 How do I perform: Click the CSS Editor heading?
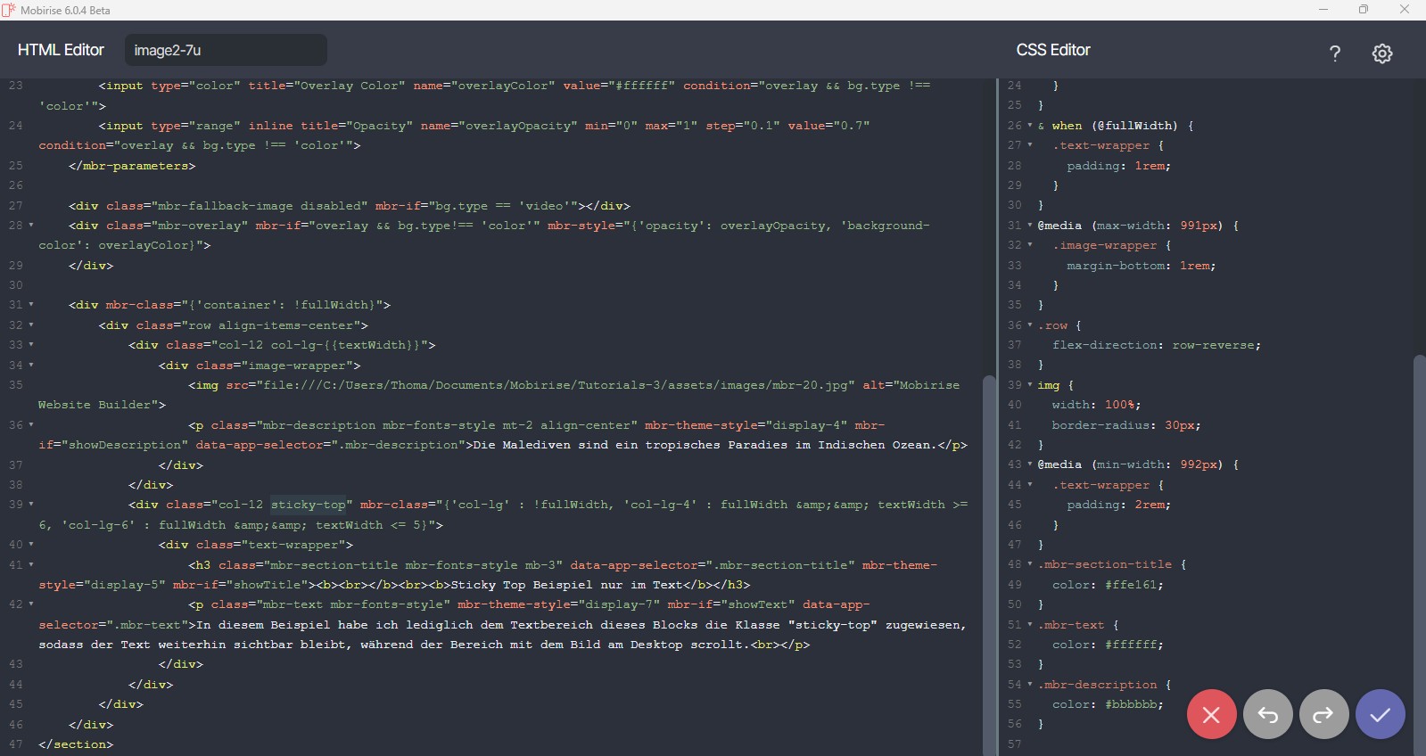tap(1052, 50)
